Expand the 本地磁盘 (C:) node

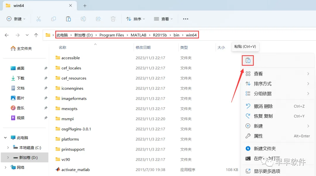coord(8,148)
